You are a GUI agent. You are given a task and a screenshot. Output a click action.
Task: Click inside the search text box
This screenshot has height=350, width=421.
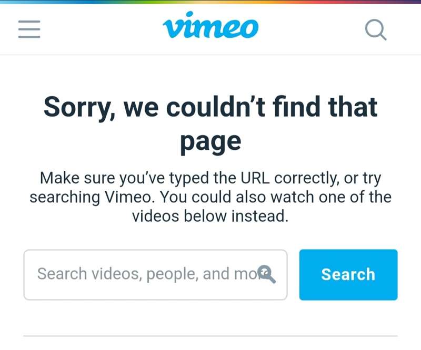[x=155, y=275]
